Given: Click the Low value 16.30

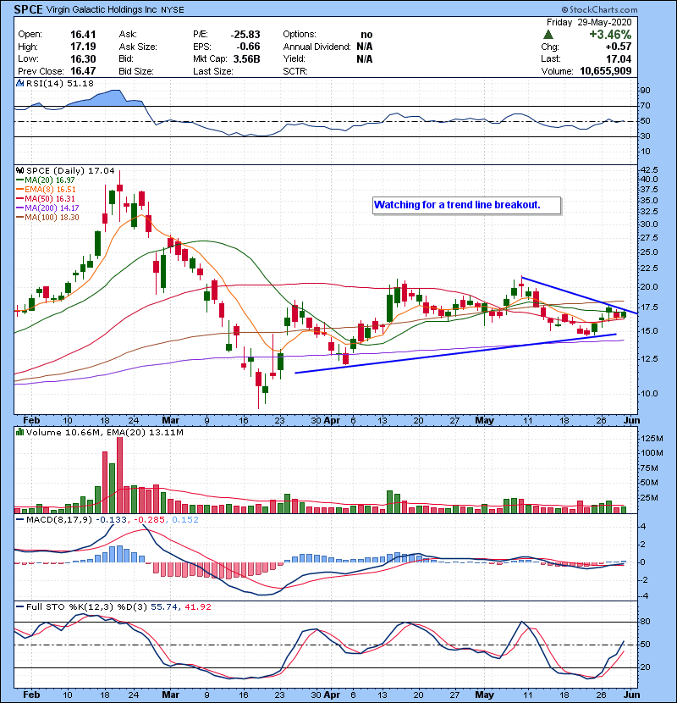Looking at the screenshot, I should click(83, 58).
